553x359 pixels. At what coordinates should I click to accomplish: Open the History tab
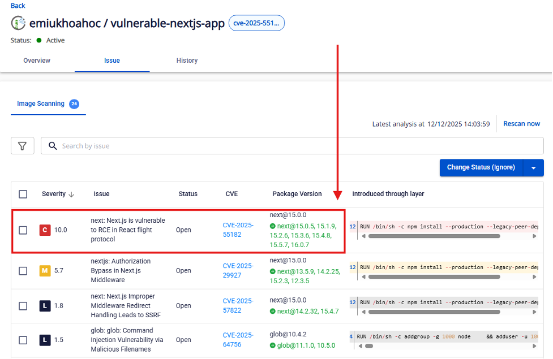click(x=187, y=60)
